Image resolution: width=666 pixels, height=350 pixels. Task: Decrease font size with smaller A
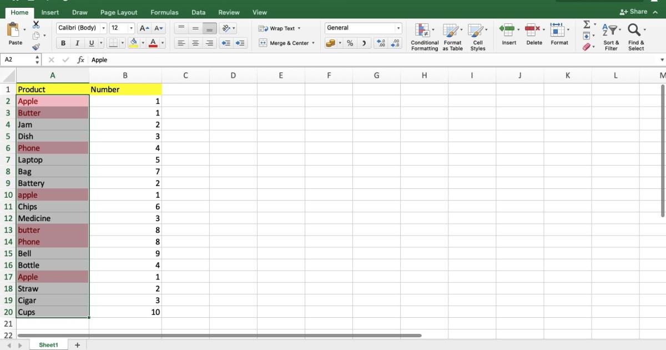(x=158, y=28)
